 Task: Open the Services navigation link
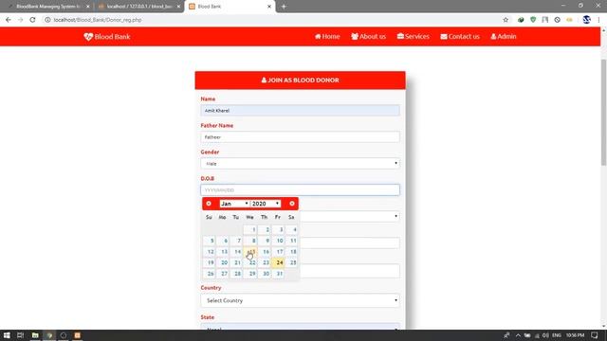[x=414, y=36]
